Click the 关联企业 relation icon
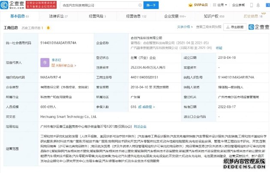 coord(53,65)
